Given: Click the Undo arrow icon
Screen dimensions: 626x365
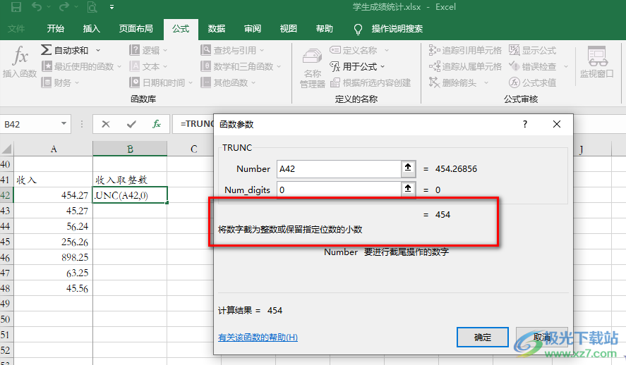Looking at the screenshot, I should point(37,7).
